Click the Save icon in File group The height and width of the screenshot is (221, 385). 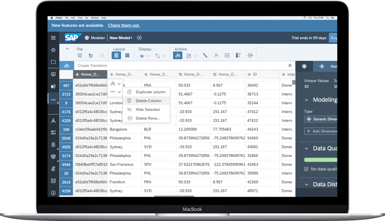tap(80, 56)
